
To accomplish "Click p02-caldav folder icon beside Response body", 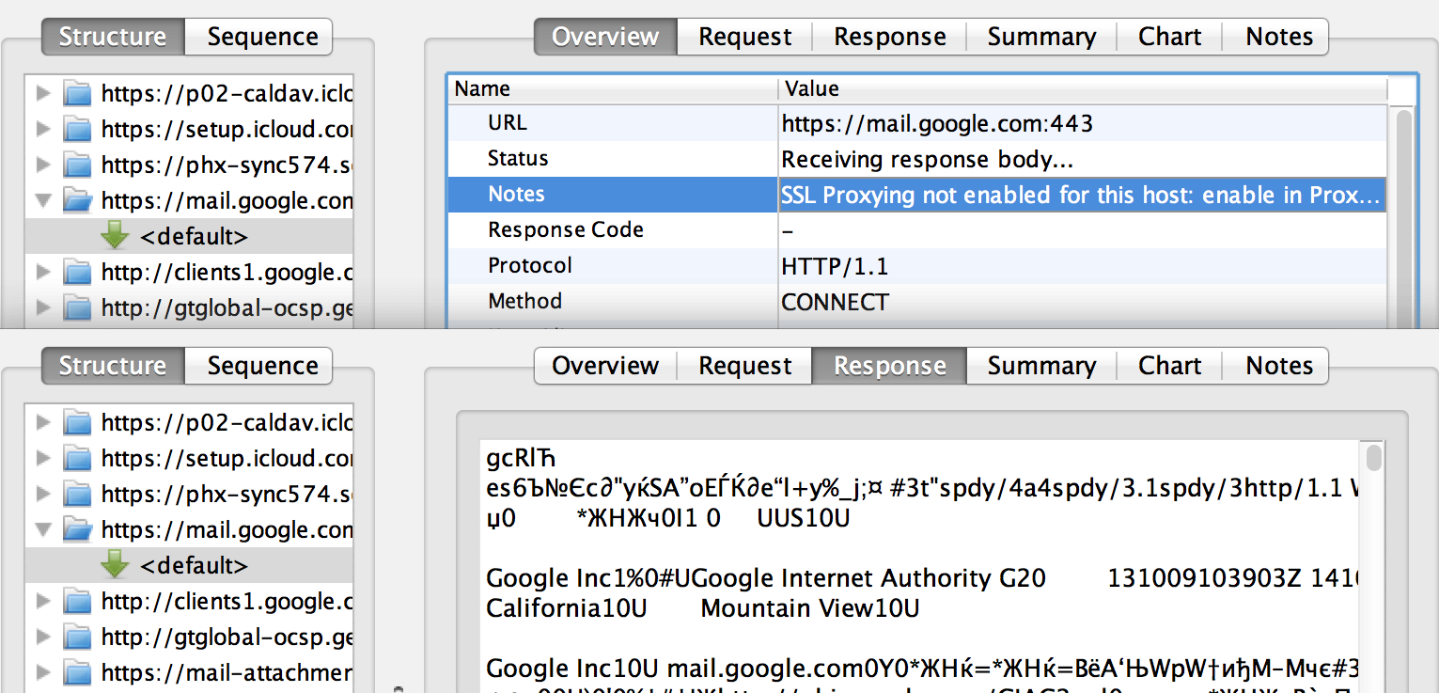I will point(77,422).
